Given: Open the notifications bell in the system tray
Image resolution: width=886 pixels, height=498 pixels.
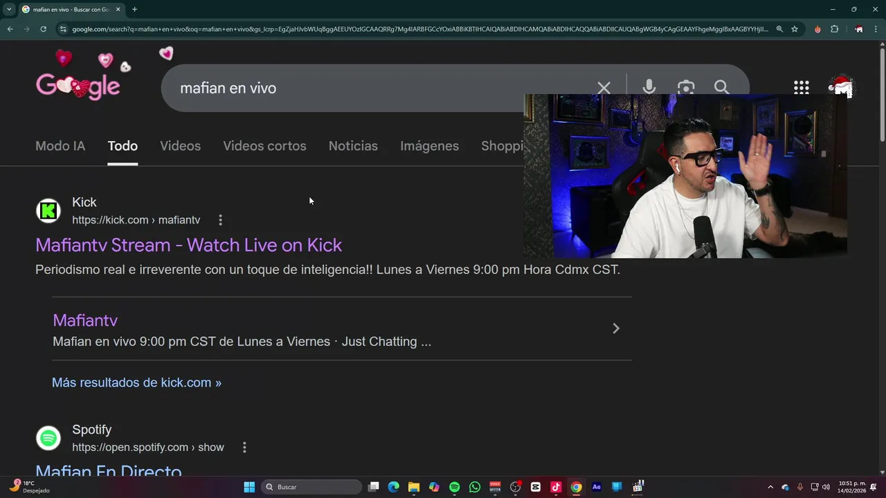Looking at the screenshot, I should 874,487.
